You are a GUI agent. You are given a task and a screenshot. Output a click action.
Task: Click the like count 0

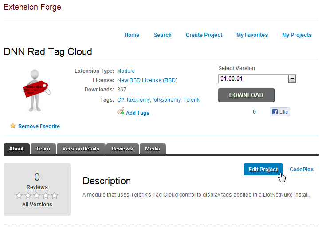[x=254, y=112]
